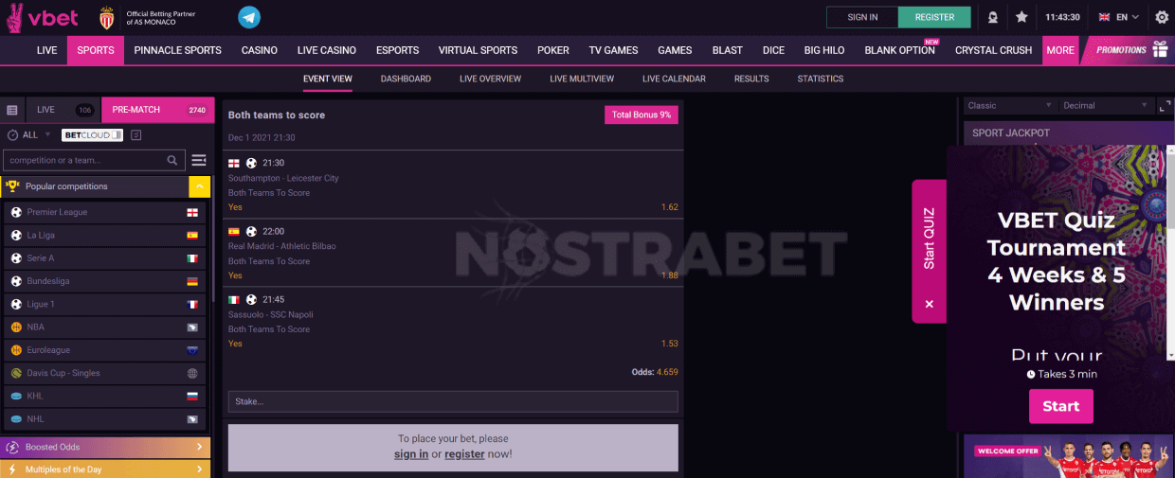Open the MORE menu
The image size is (1175, 478).
pos(1060,50)
